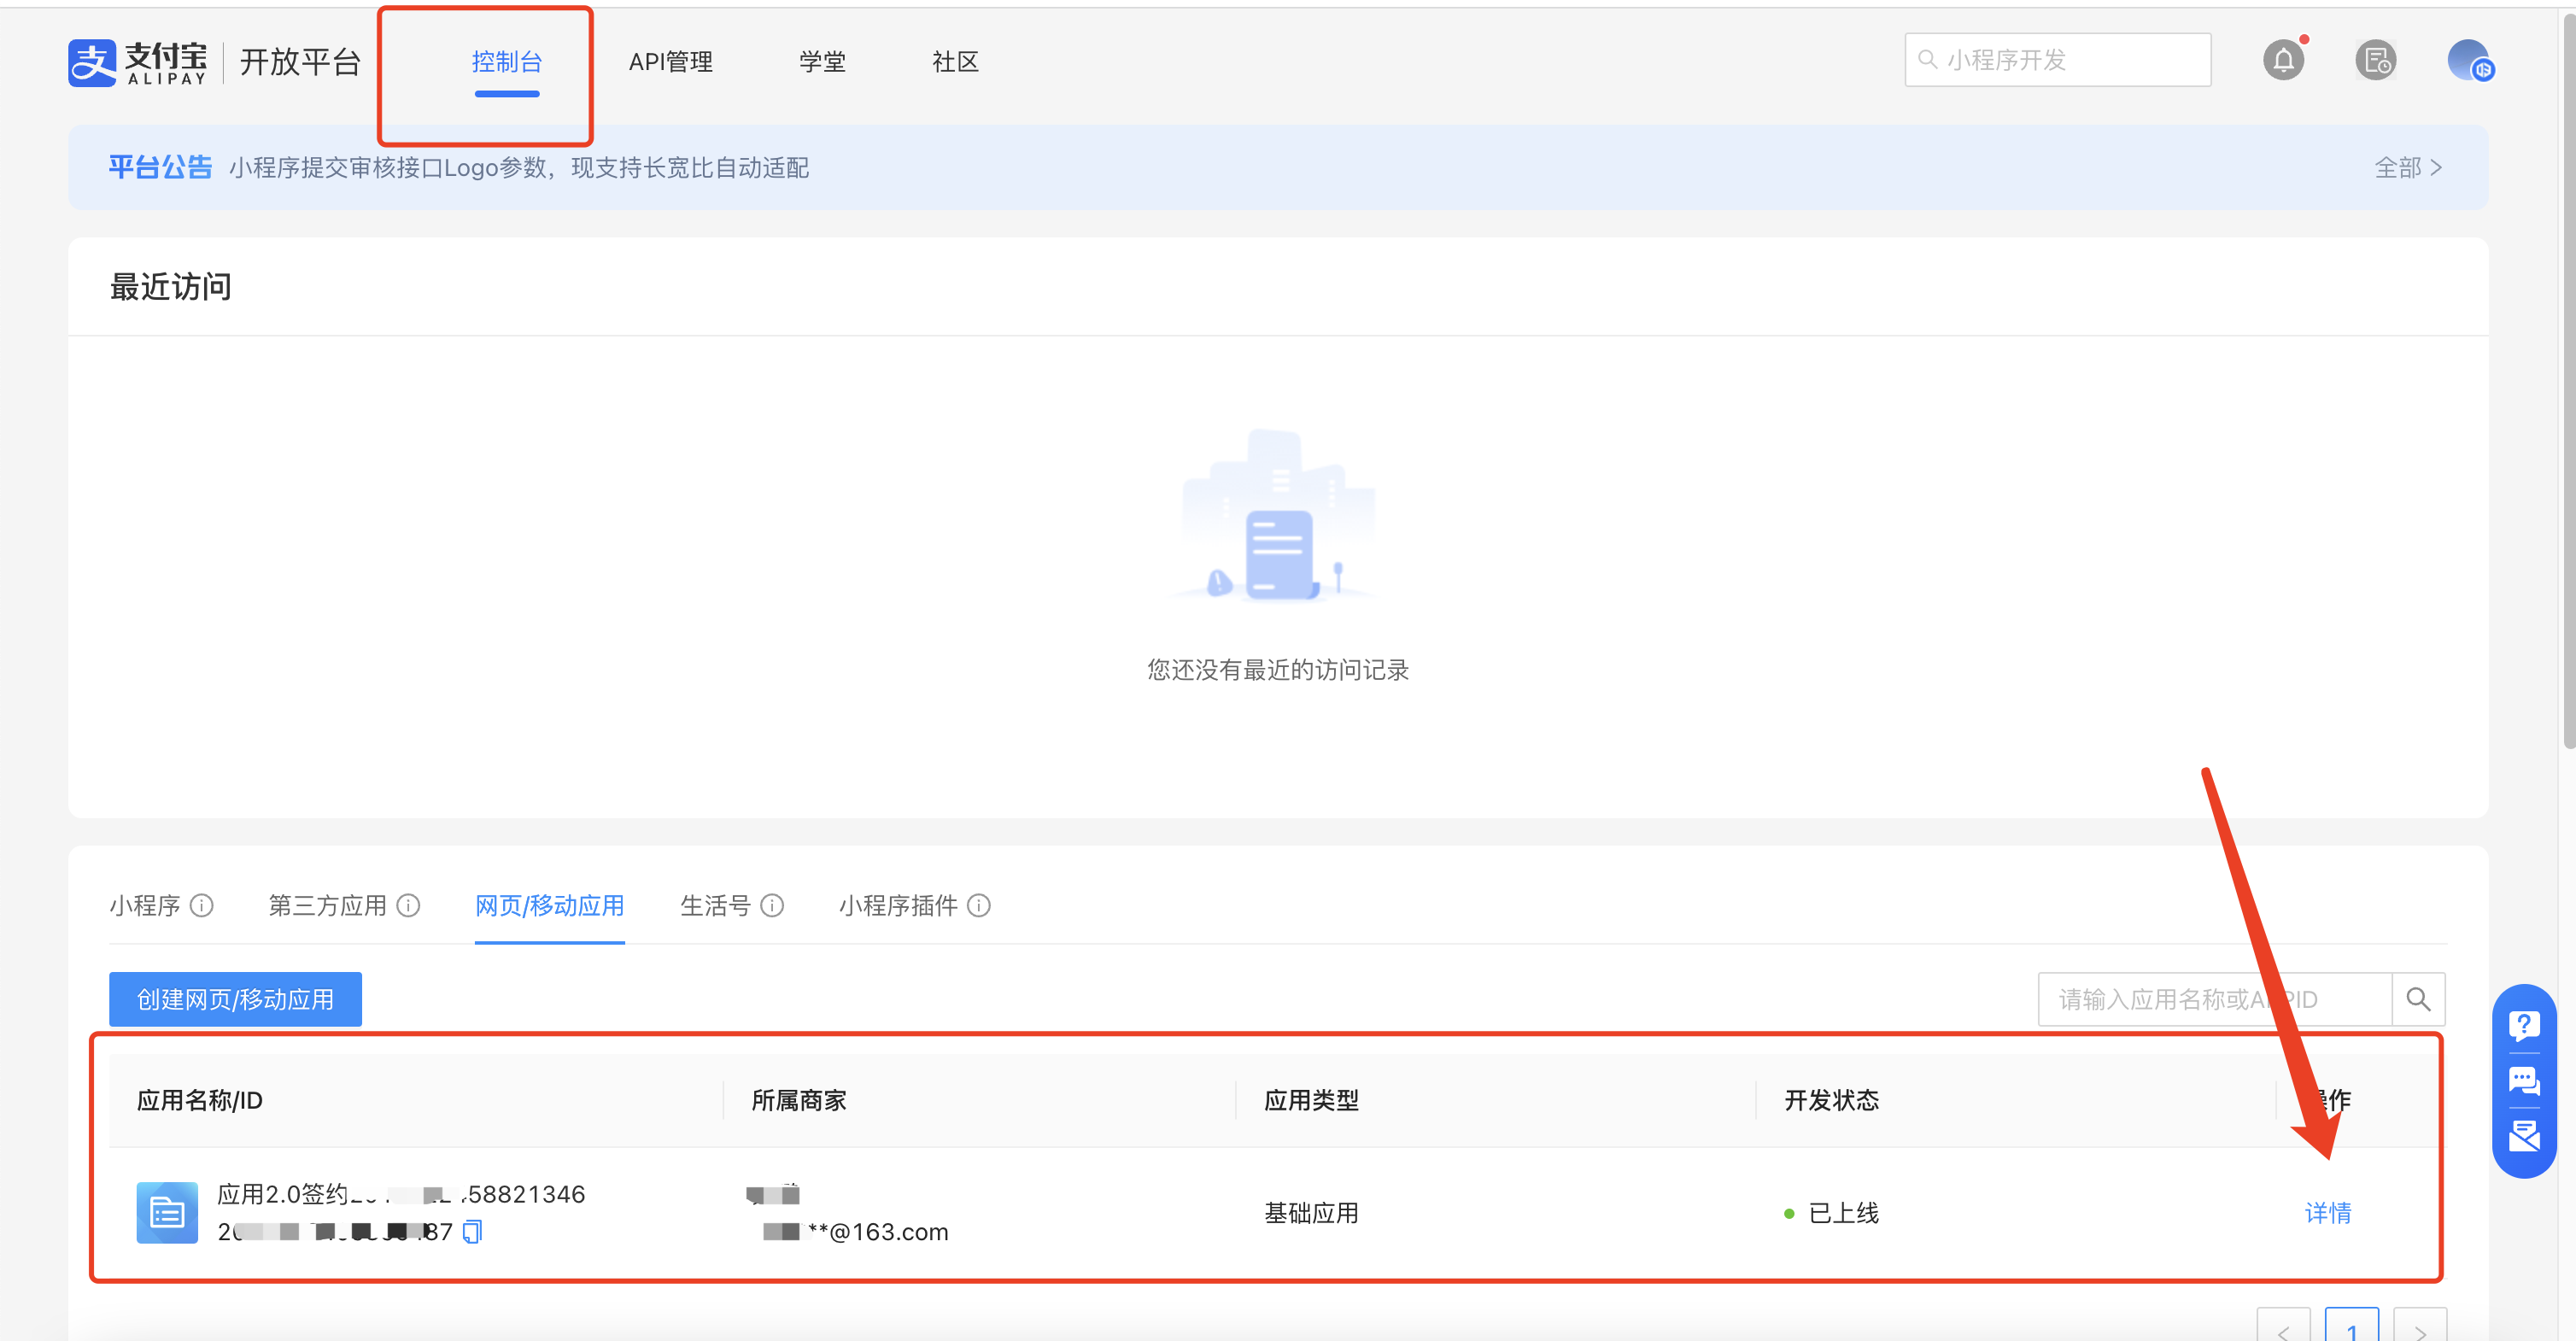Image resolution: width=2576 pixels, height=1341 pixels.
Task: Click the Alipay logo
Action: [x=138, y=62]
